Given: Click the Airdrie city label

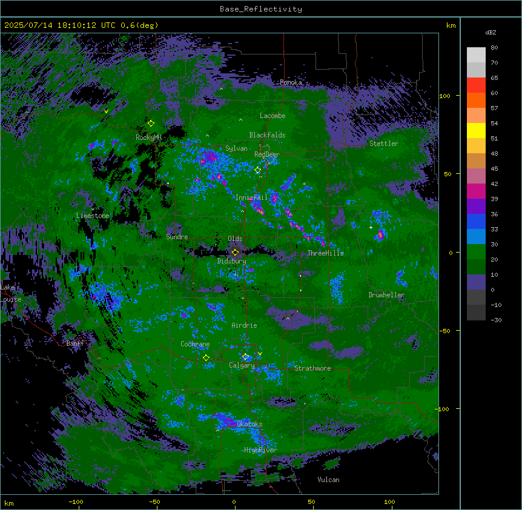Looking at the screenshot, I should point(244,325).
